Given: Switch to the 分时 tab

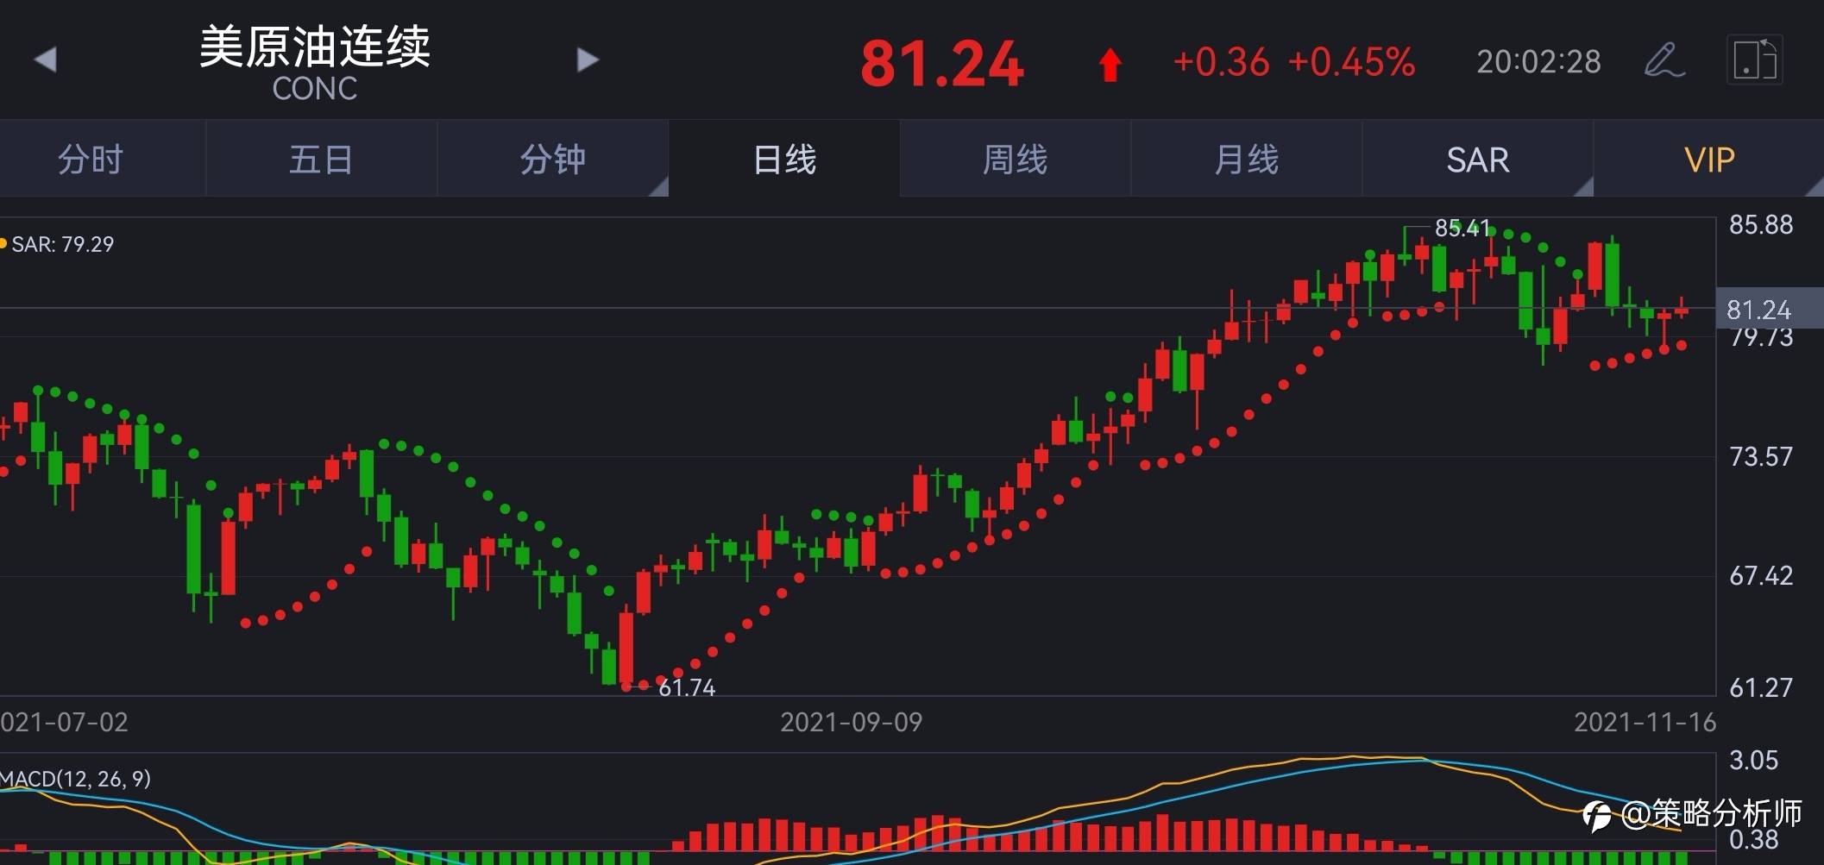Looking at the screenshot, I should point(91,160).
